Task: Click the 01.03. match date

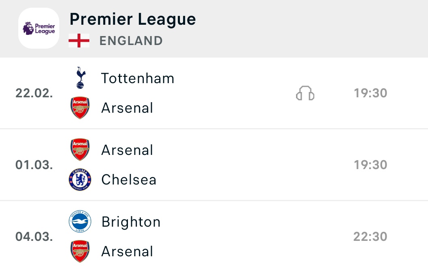Action: pyautogui.click(x=34, y=165)
